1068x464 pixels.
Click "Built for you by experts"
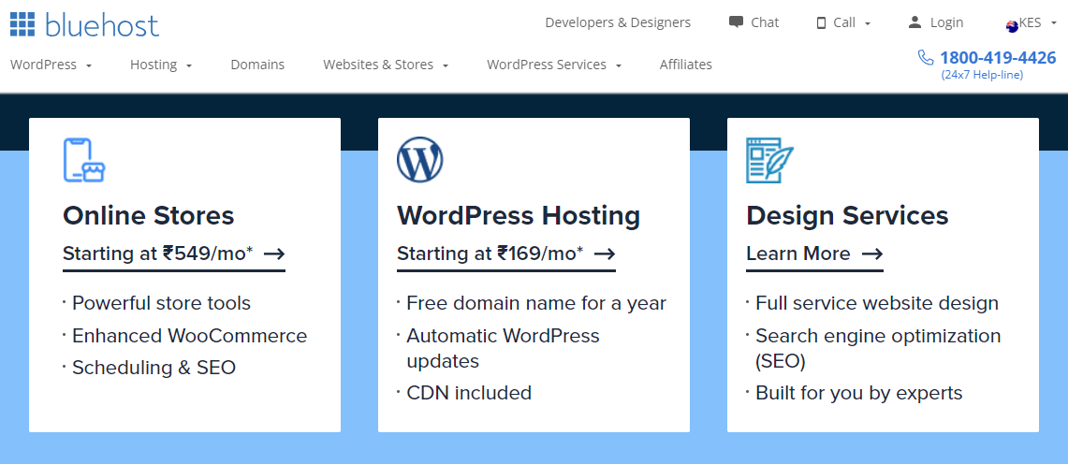859,393
